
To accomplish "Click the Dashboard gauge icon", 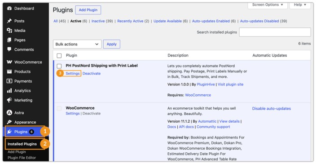I will [9, 8].
